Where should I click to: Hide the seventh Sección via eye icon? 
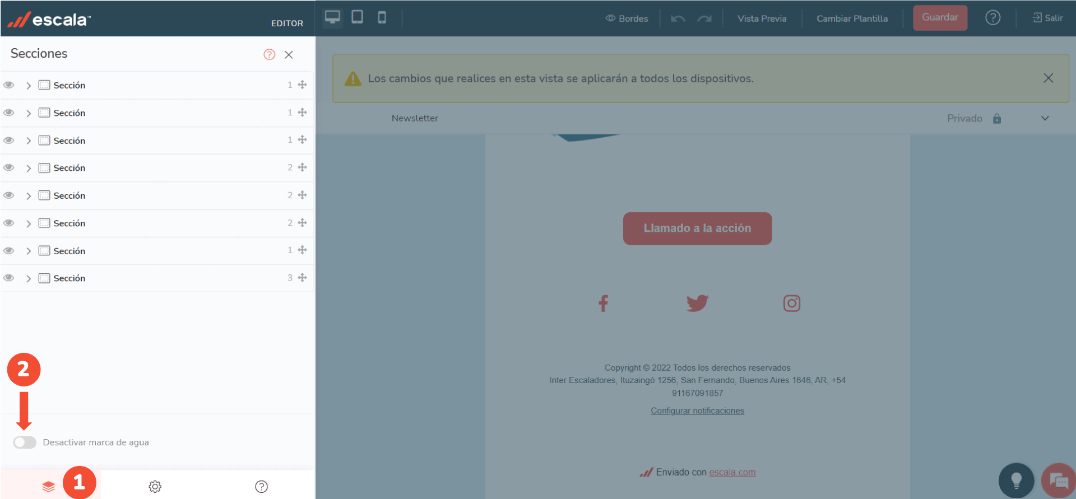pos(9,250)
